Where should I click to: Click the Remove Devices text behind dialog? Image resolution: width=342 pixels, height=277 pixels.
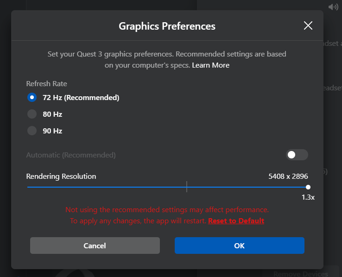(301, 274)
